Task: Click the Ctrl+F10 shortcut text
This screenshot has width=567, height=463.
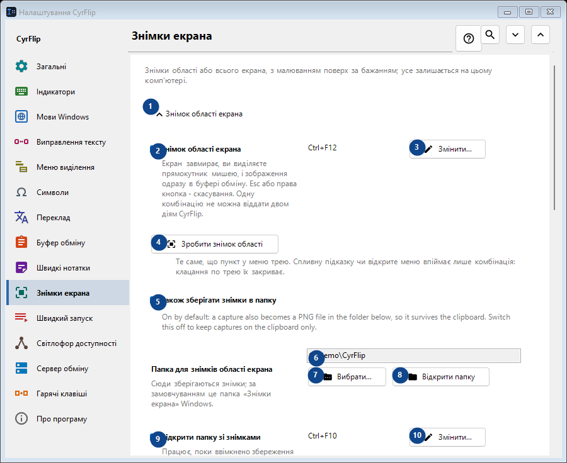Action: (x=322, y=436)
